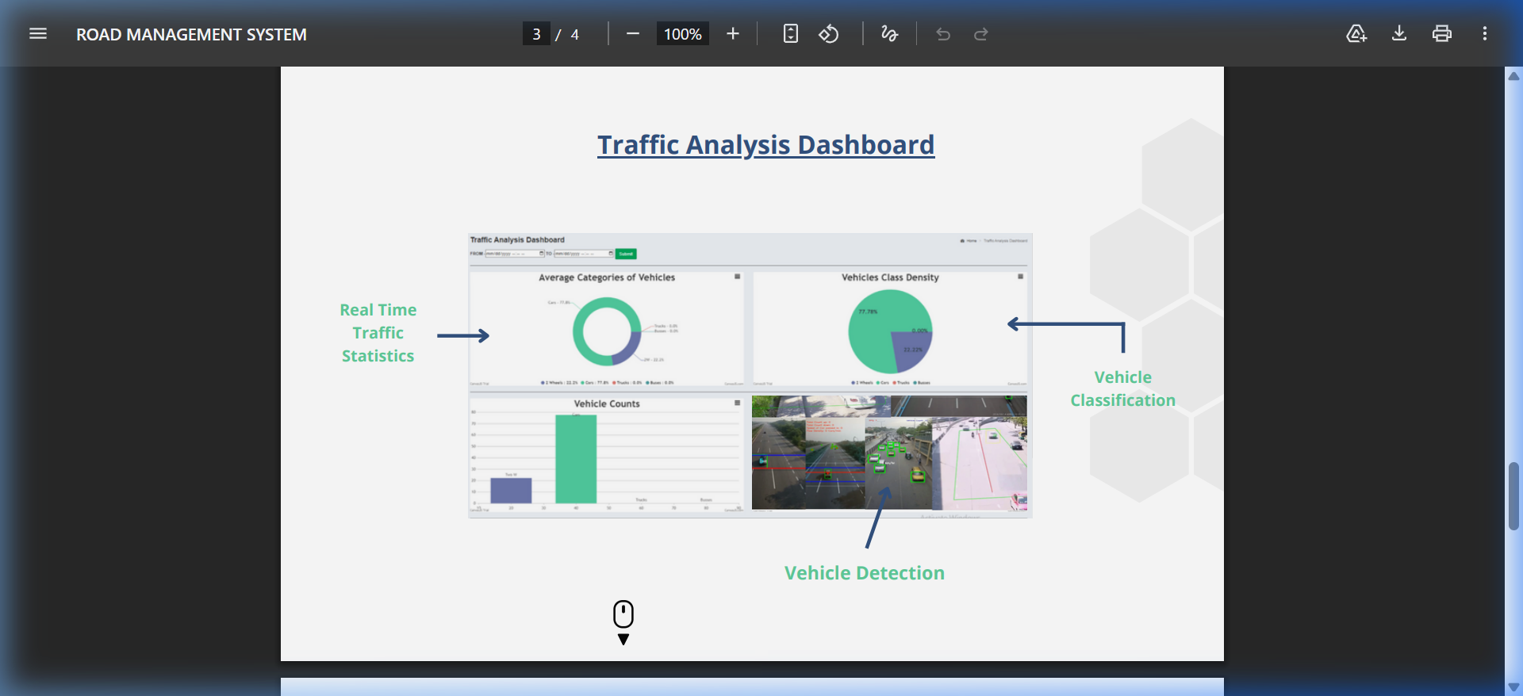The image size is (1523, 696).
Task: Click the zoom out minus button
Action: pos(632,33)
